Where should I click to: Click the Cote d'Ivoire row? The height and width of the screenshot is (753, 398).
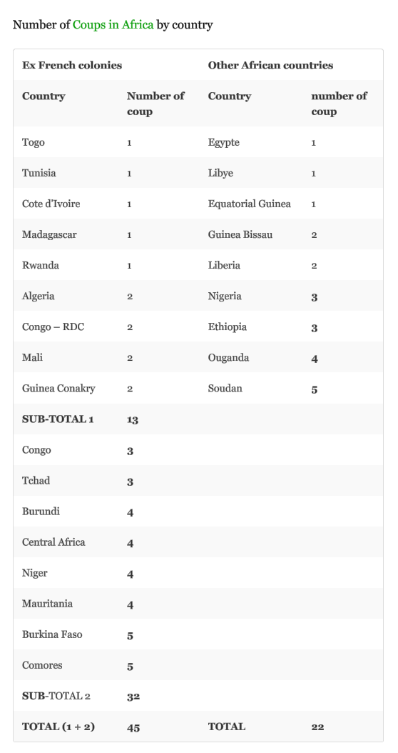[198, 204]
